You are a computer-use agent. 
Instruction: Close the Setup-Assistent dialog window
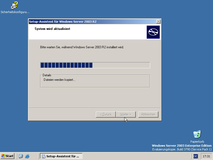[x=158, y=22]
